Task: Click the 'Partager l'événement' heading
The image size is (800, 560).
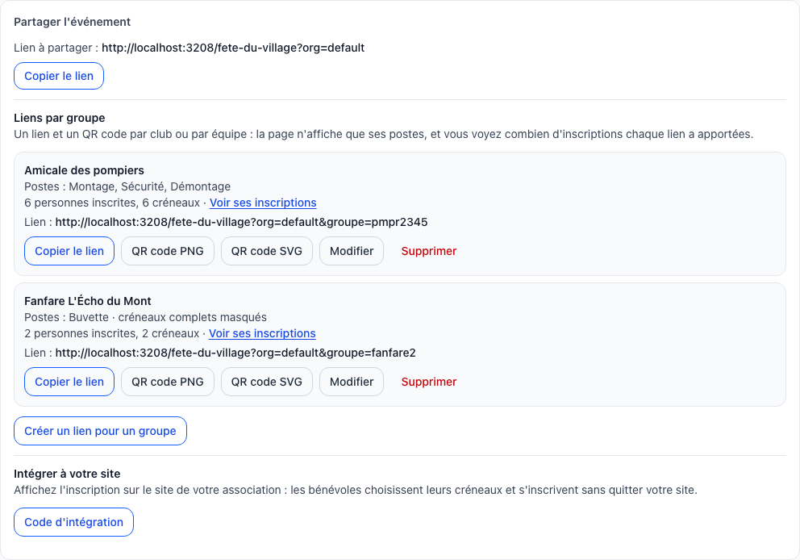Action: (x=72, y=22)
